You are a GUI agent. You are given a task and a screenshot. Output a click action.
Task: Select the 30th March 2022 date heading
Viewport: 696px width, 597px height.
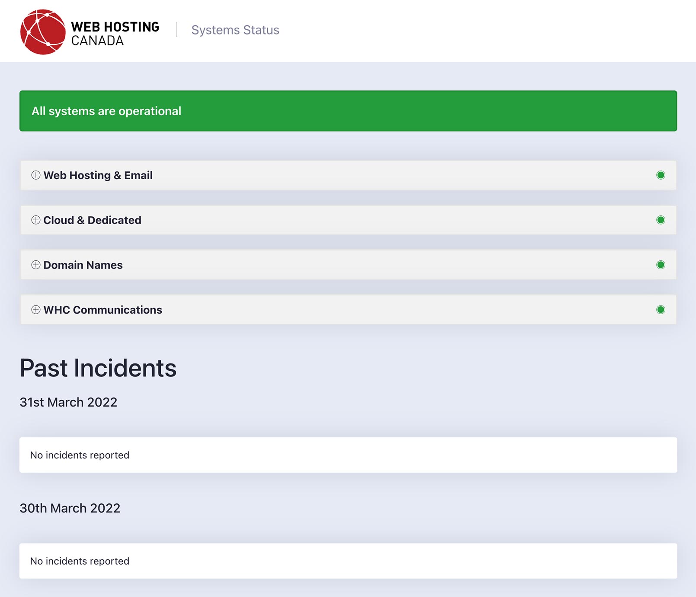click(70, 508)
